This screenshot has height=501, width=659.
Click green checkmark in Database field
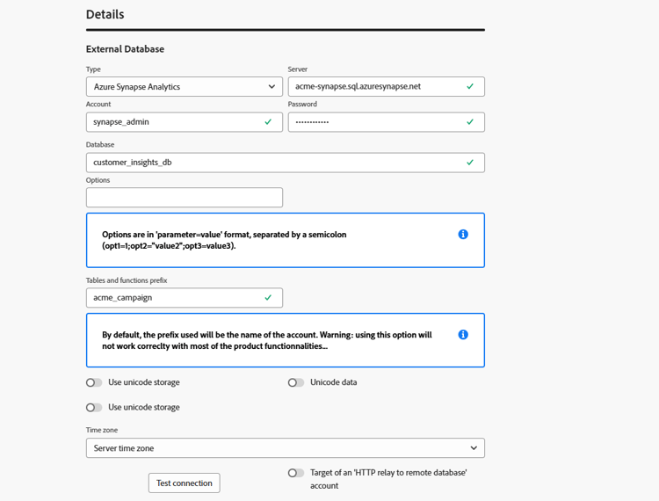coord(470,163)
